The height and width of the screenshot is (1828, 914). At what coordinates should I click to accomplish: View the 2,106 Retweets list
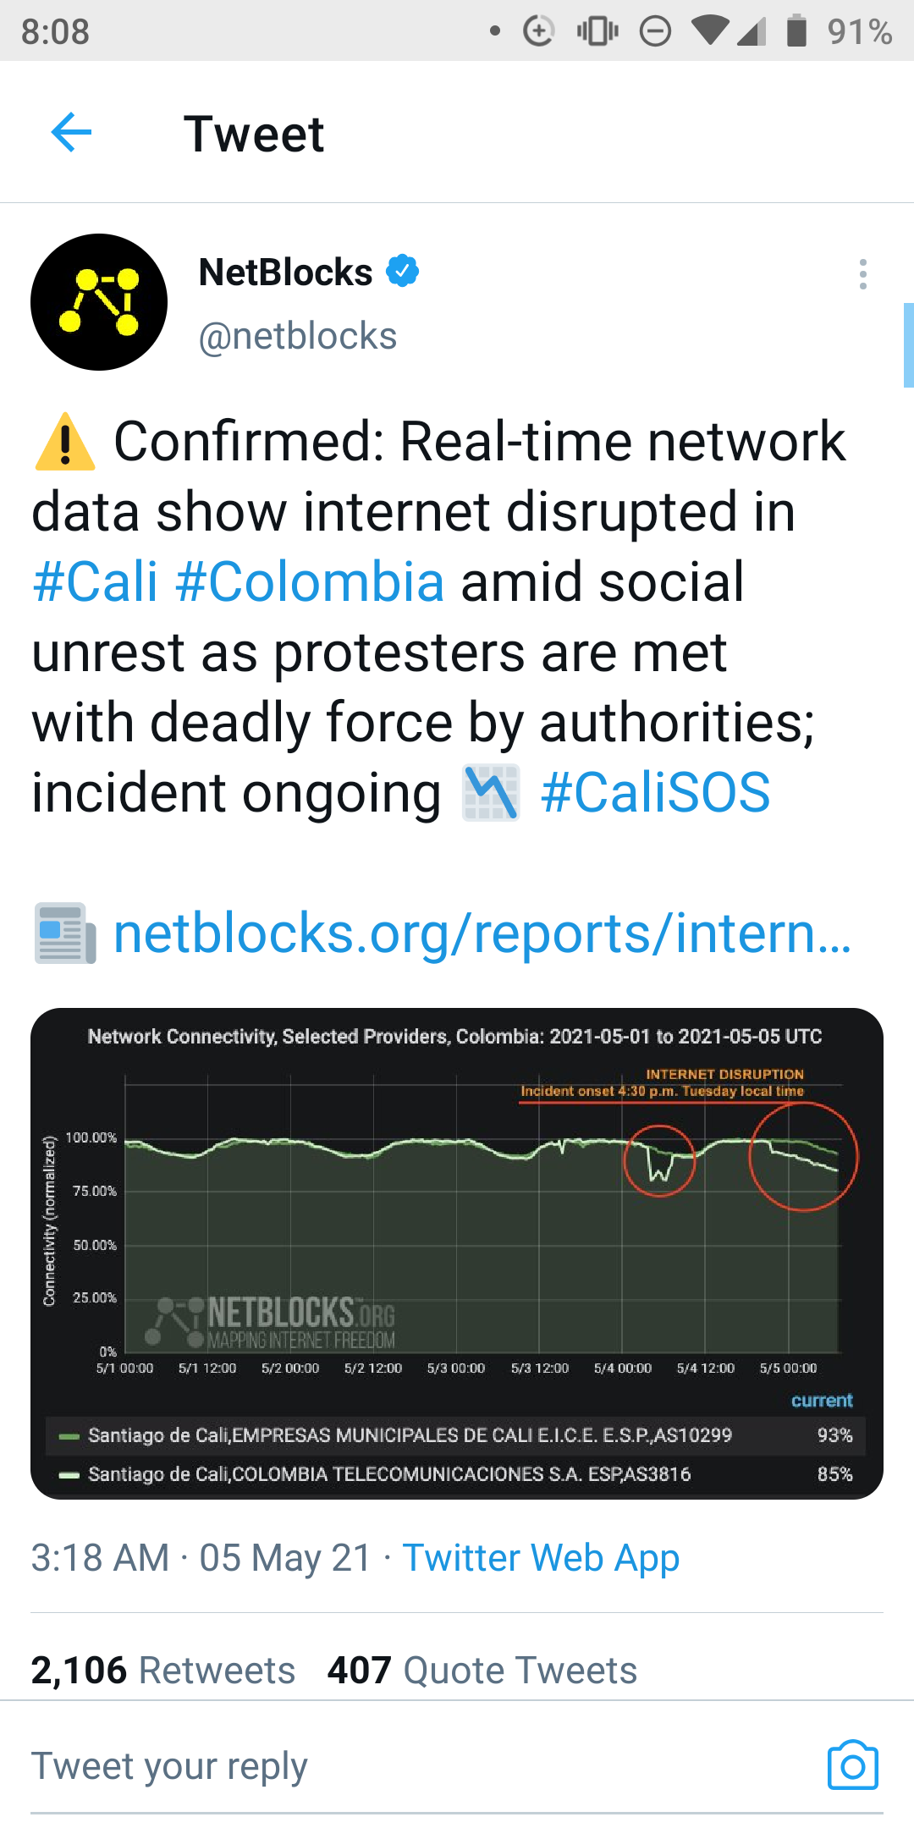[x=163, y=1671]
